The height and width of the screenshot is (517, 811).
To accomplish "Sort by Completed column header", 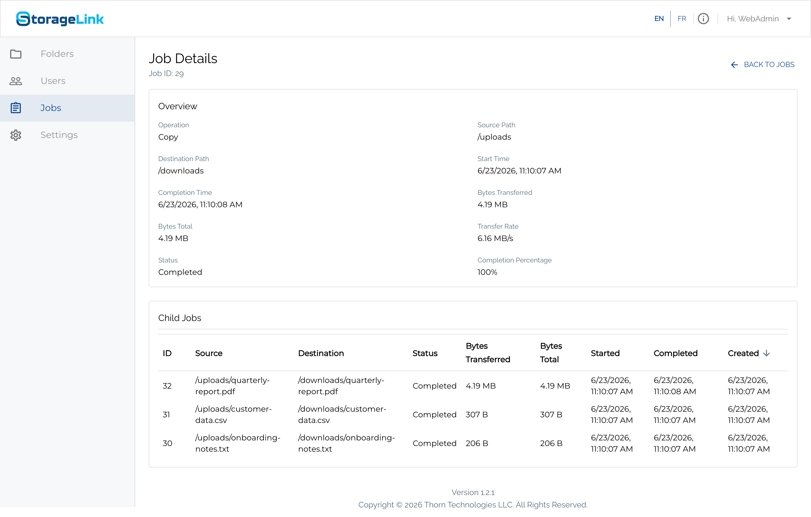I will (676, 353).
